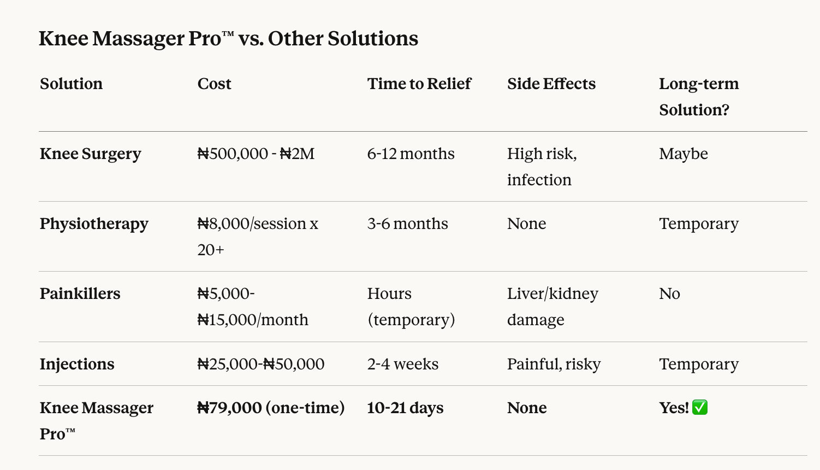Screen dimensions: 820x470
Task: Select the Side Effects column header
Action: (x=551, y=84)
